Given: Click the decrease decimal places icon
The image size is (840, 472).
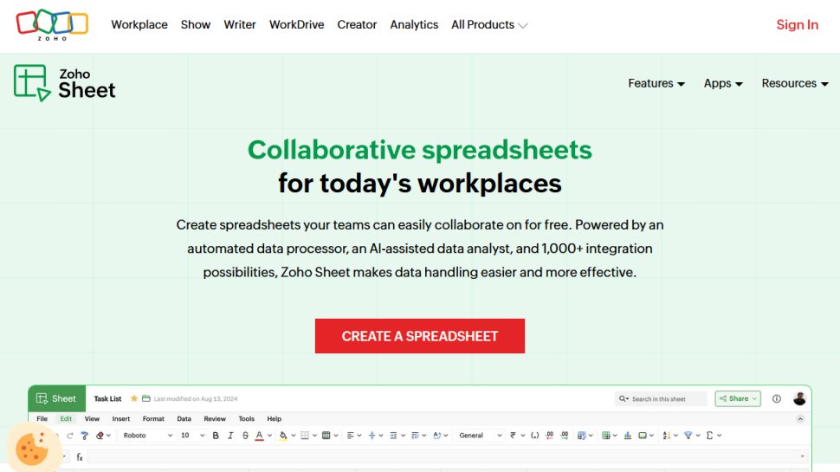Looking at the screenshot, I should (x=549, y=436).
